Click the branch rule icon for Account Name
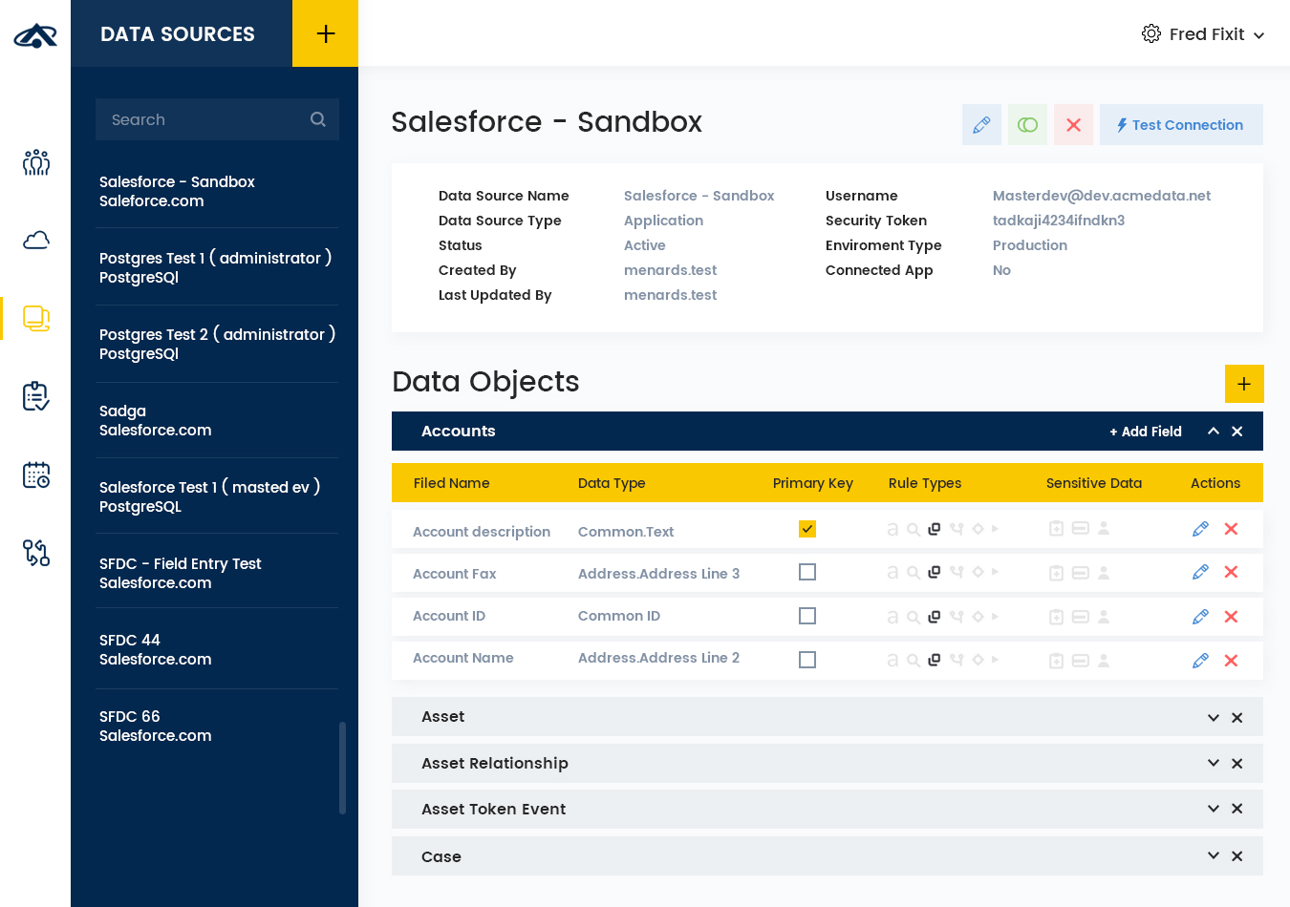The image size is (1290, 907). click(x=957, y=660)
